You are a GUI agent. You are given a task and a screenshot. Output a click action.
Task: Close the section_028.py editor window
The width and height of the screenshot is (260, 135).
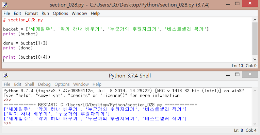(250, 3)
